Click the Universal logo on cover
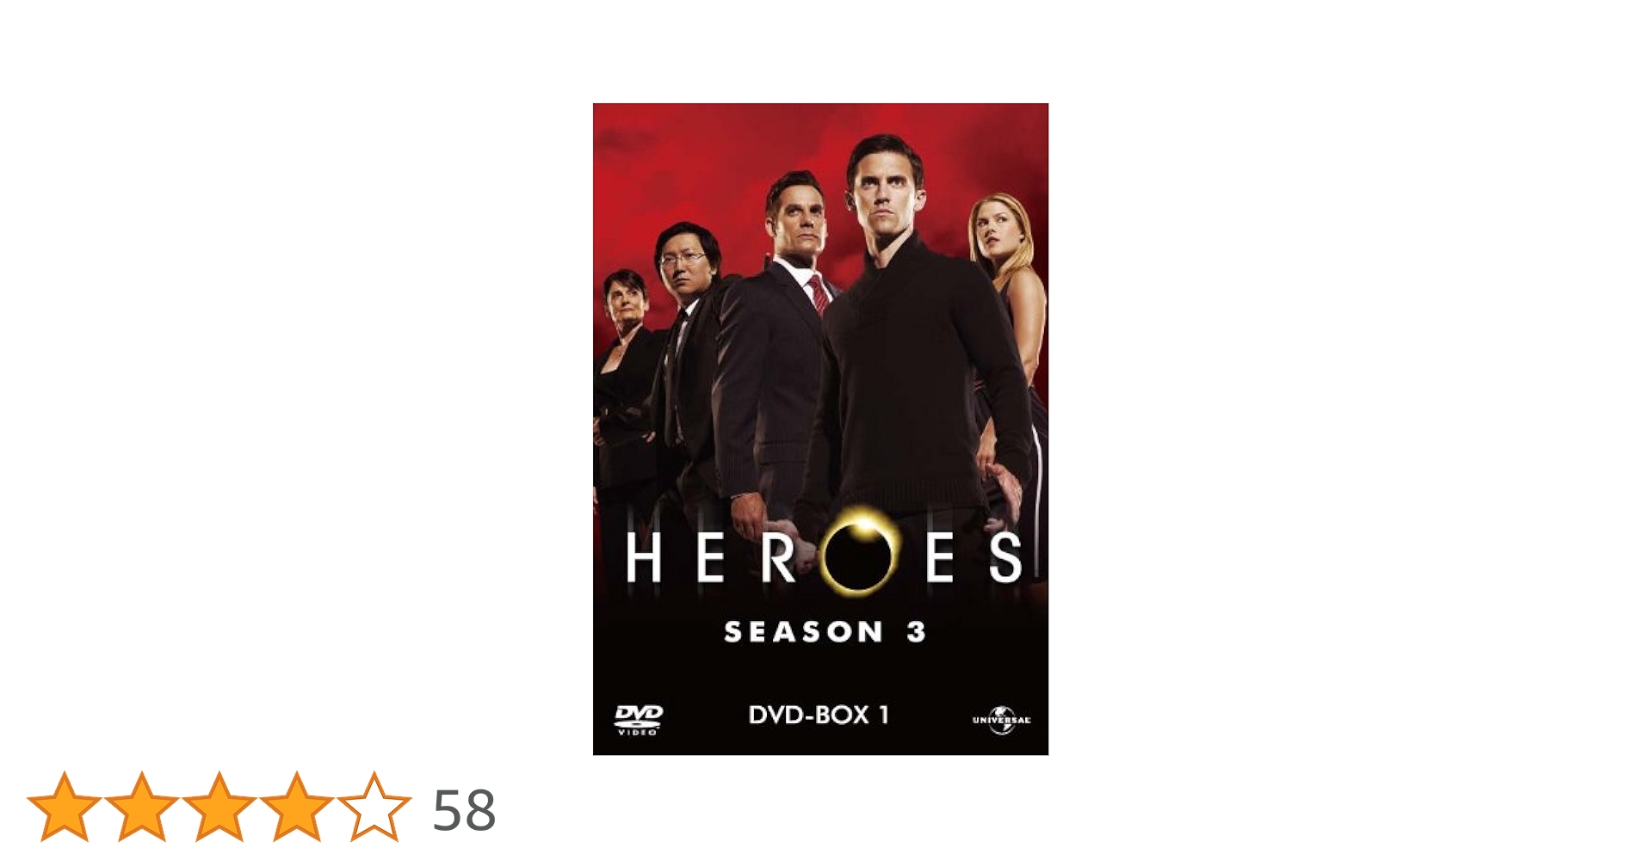This screenshot has height=860, width=1644. click(x=1001, y=720)
